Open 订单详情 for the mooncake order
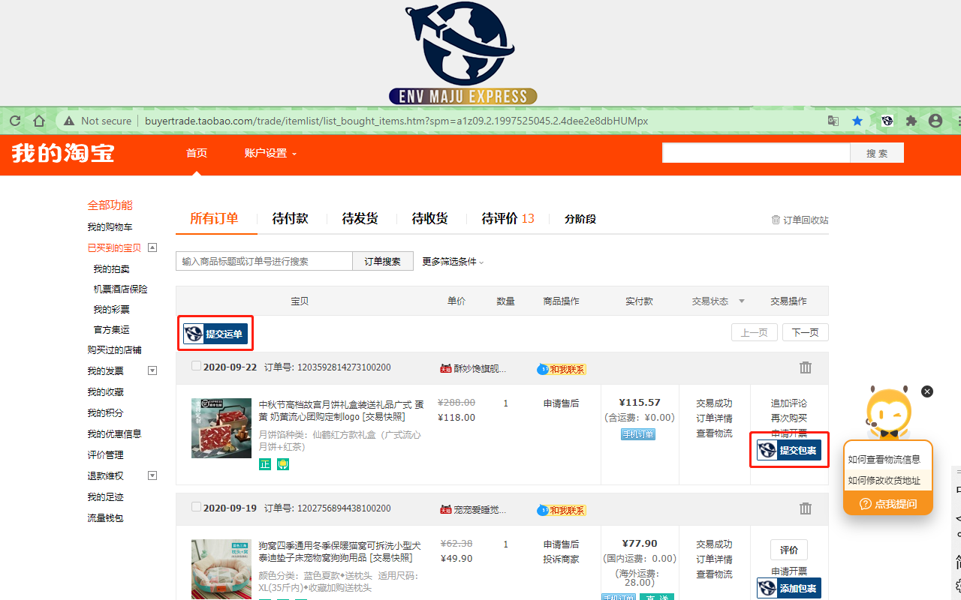Viewport: 961px width, 600px height. tap(714, 418)
